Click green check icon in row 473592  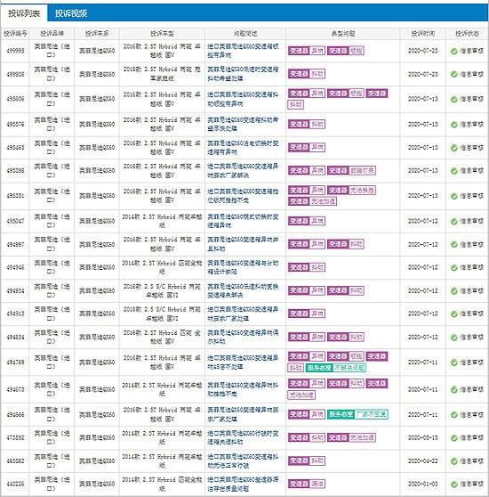[454, 438]
